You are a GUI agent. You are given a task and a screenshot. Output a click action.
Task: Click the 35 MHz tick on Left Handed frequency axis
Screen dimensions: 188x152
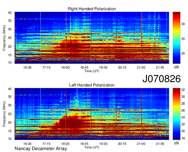(10, 97)
